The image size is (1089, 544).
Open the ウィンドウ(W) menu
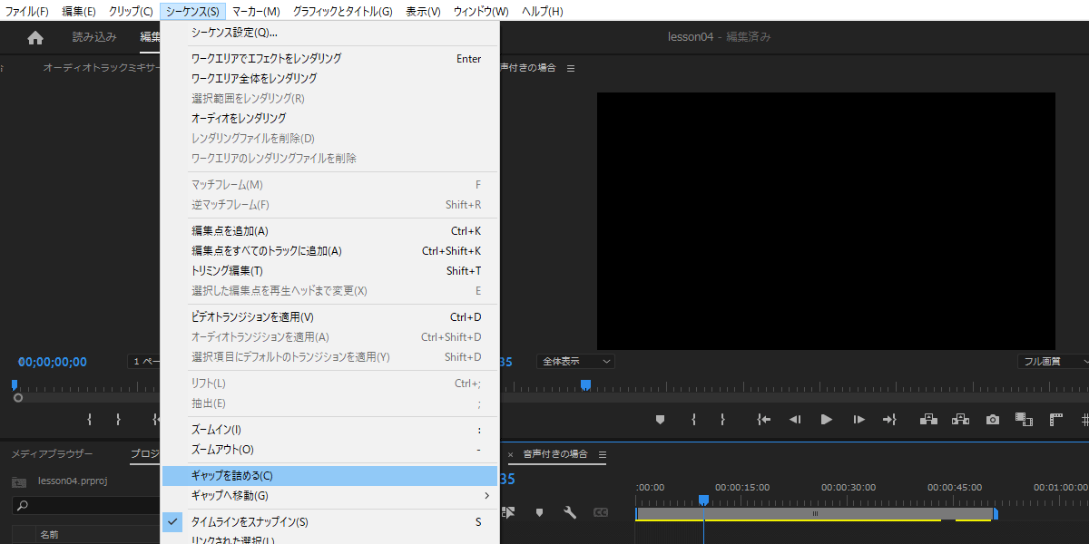tap(481, 11)
